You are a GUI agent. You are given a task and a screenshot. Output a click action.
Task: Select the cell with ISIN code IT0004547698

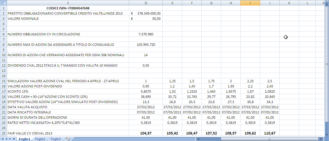68,8
